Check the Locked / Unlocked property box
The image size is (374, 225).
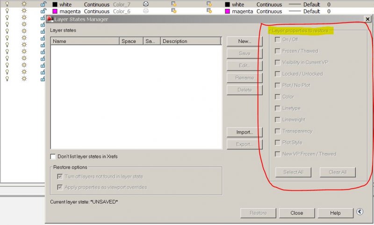pos(277,74)
